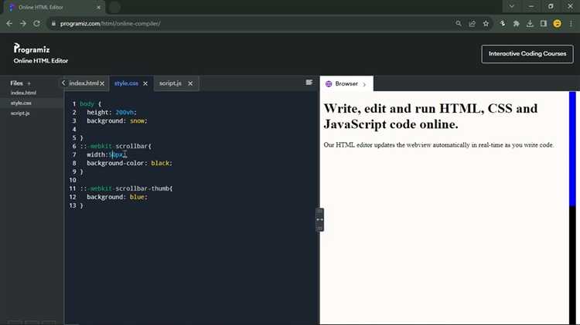The image size is (580, 325).
Task: Click the Programiz logo
Action: (32, 49)
